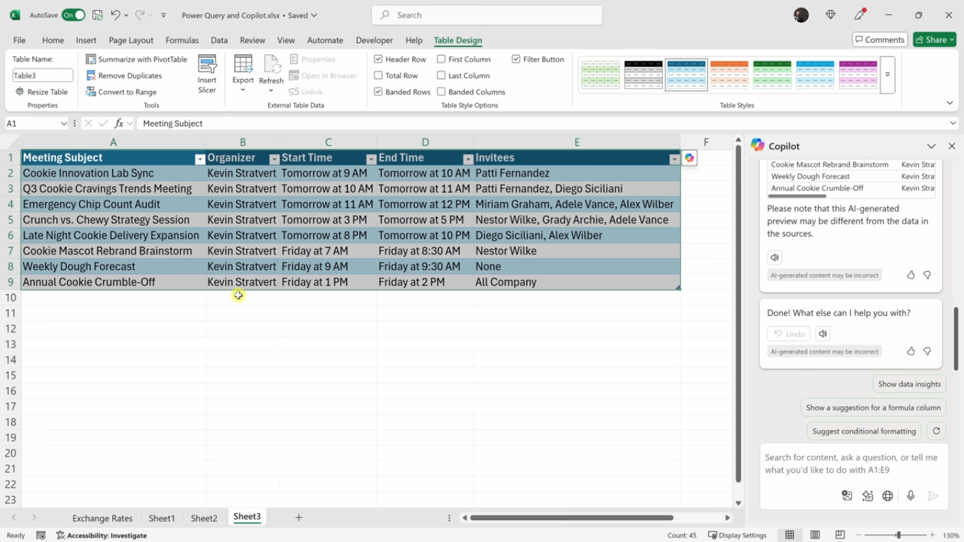Switch to the Sheet2 tab

(204, 518)
